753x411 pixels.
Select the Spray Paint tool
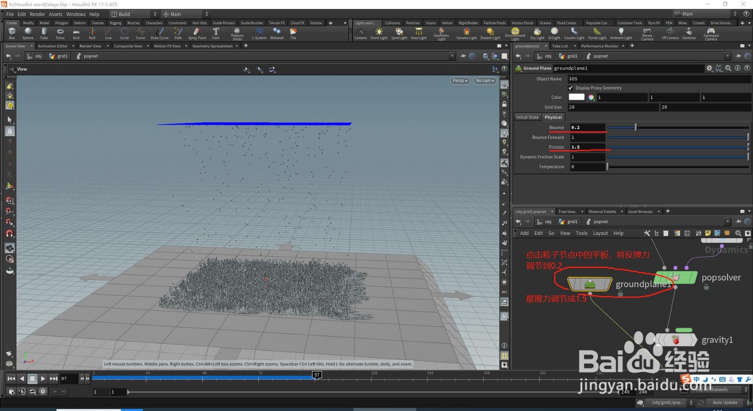[197, 33]
